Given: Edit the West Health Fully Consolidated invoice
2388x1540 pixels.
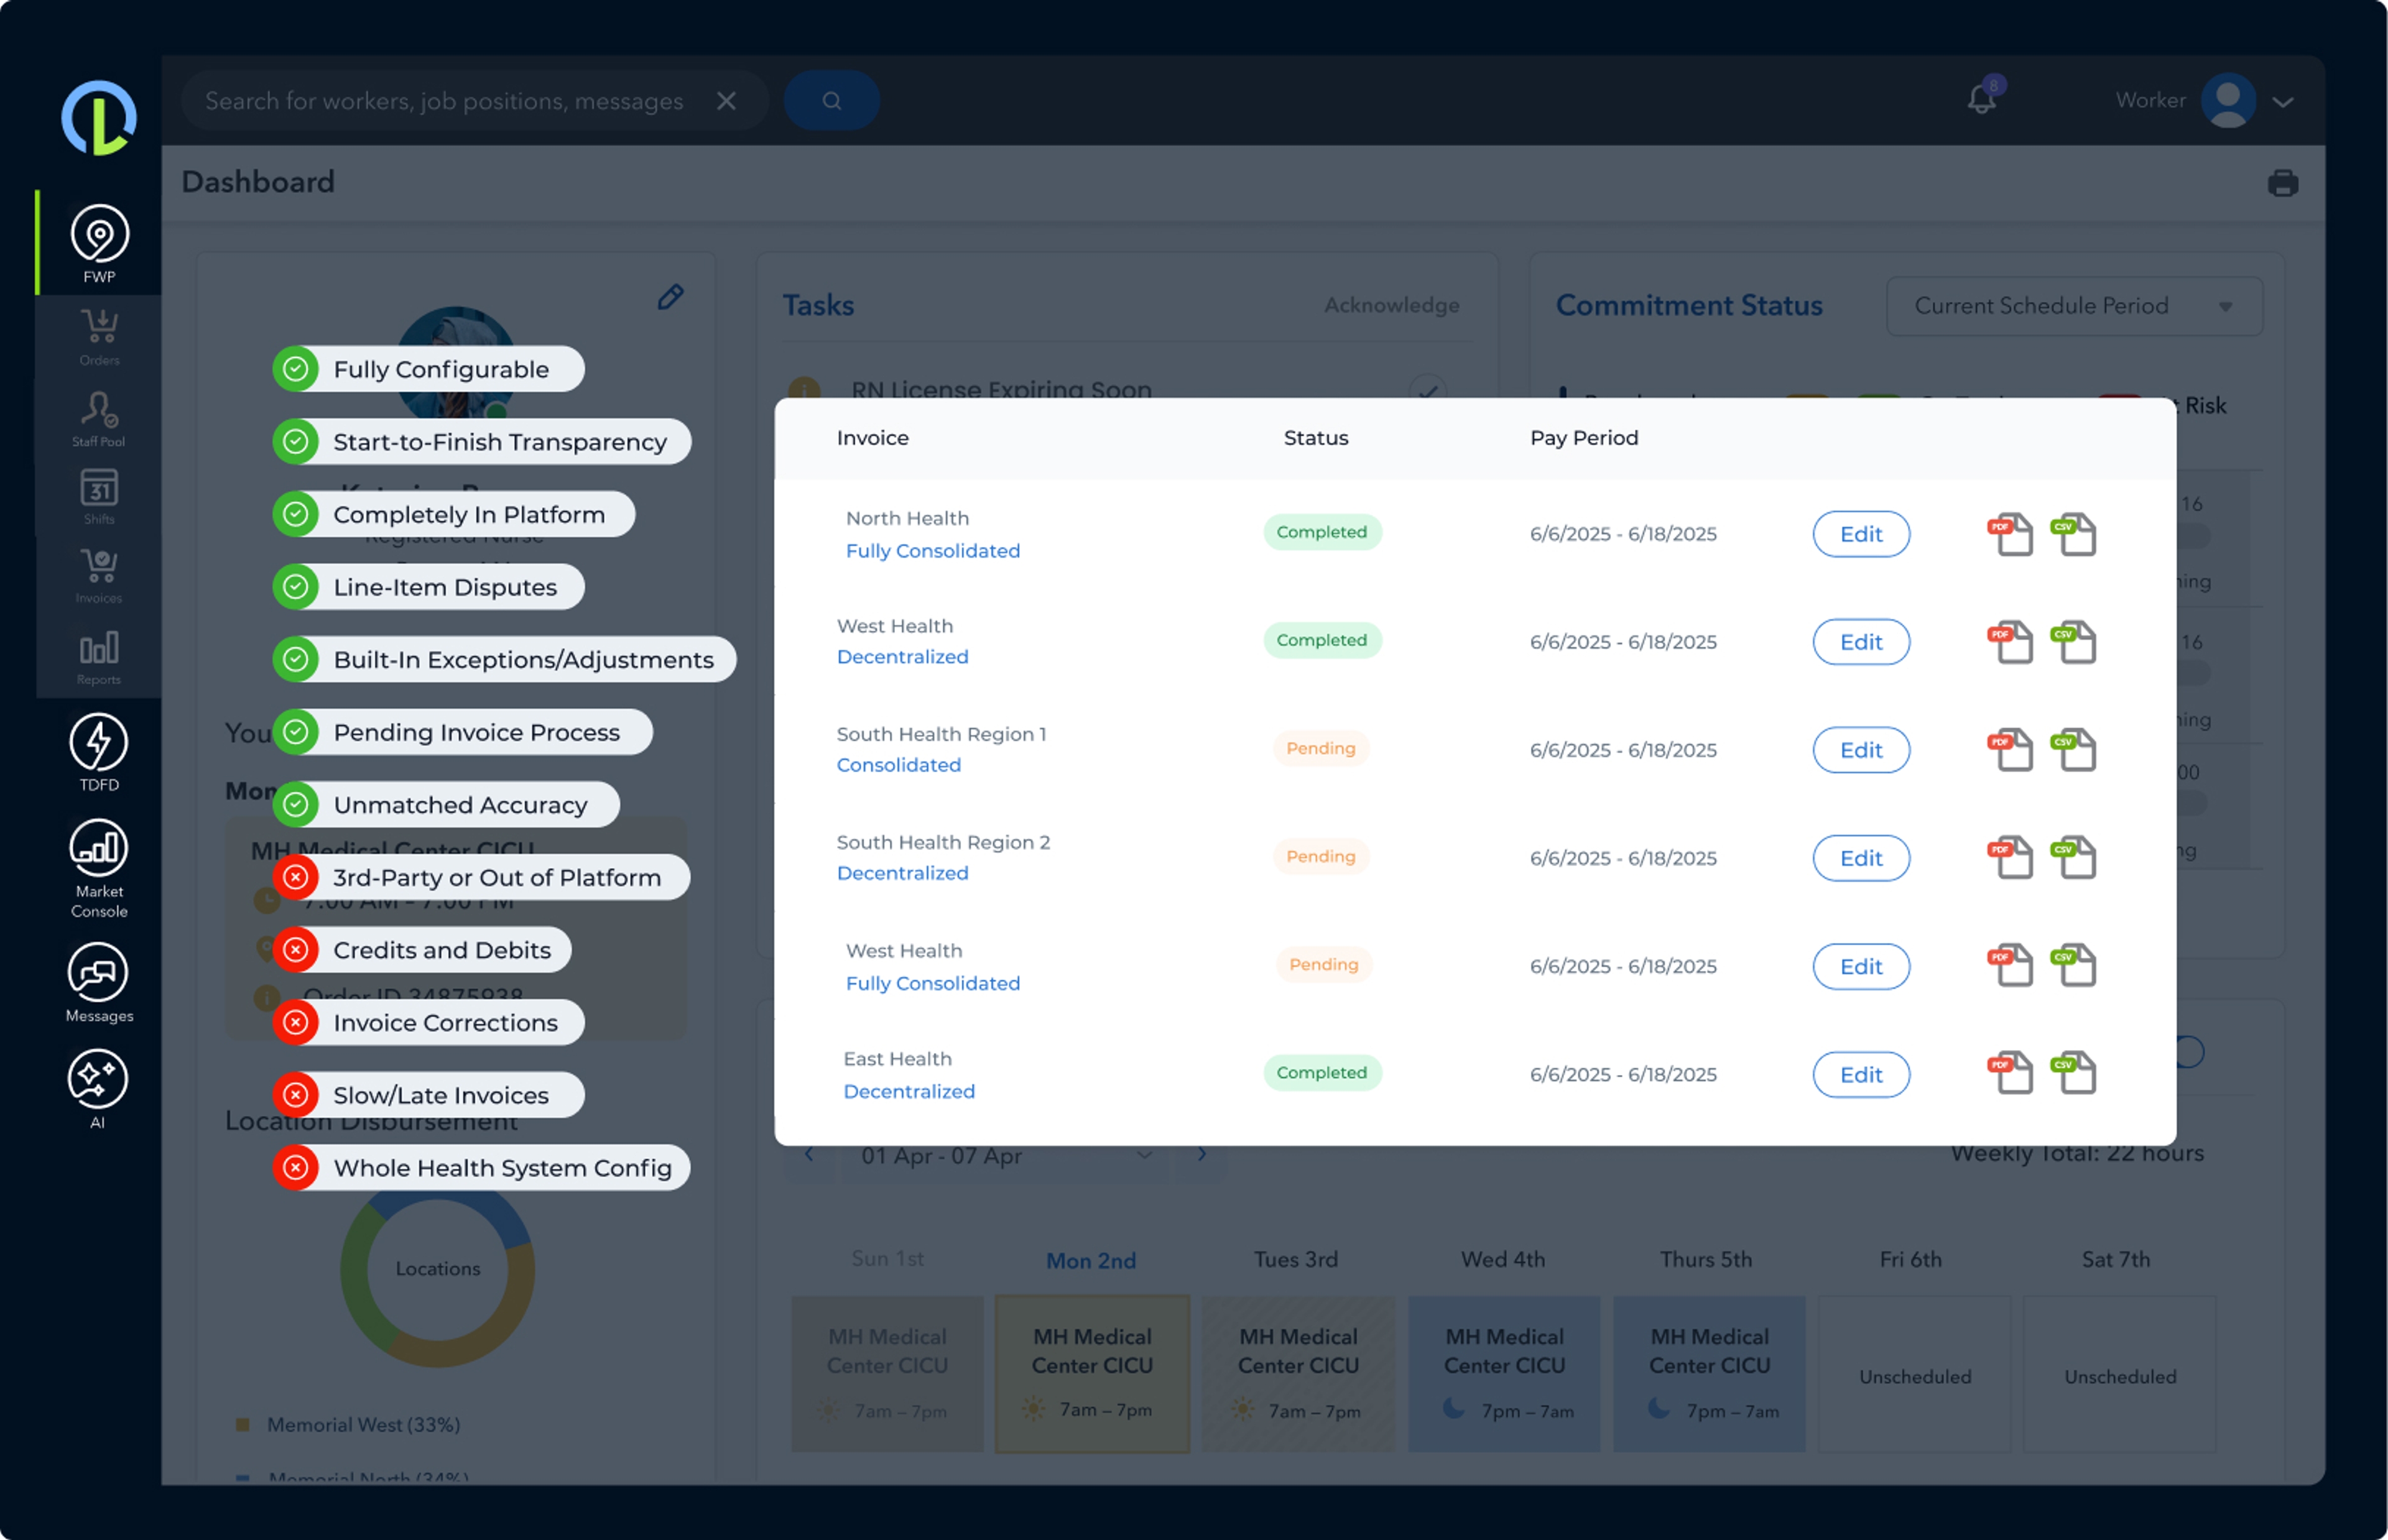Looking at the screenshot, I should tap(1861, 966).
